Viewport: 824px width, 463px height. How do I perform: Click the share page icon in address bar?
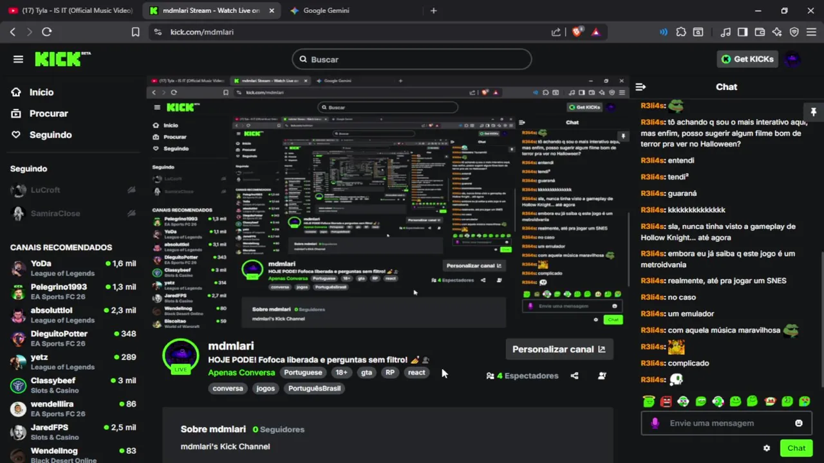click(556, 32)
